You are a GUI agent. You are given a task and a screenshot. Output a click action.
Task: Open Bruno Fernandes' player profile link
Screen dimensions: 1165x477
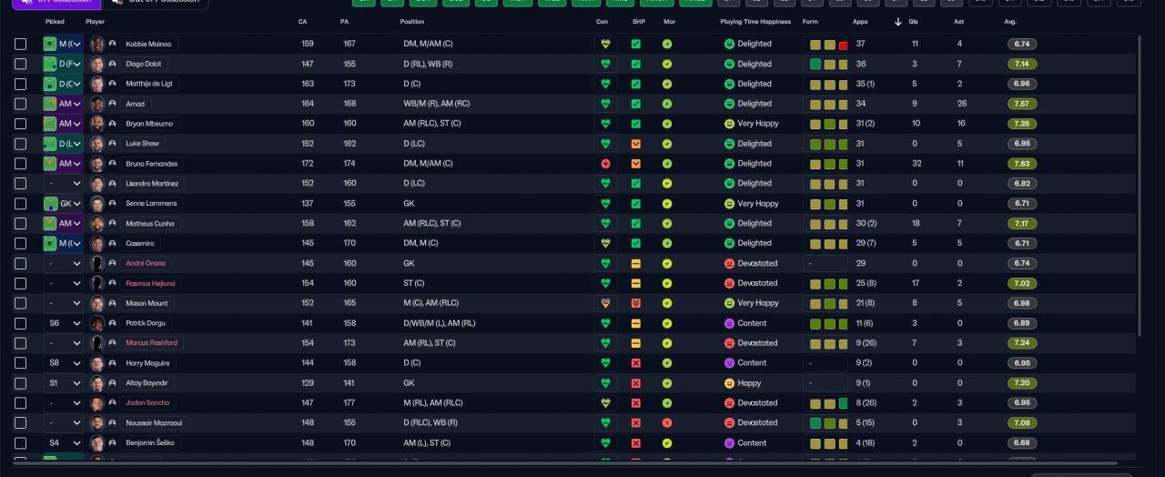(x=152, y=164)
